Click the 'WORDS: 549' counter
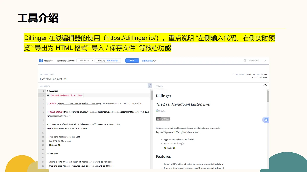Screen dimensions: 307x172 (262, 74)
